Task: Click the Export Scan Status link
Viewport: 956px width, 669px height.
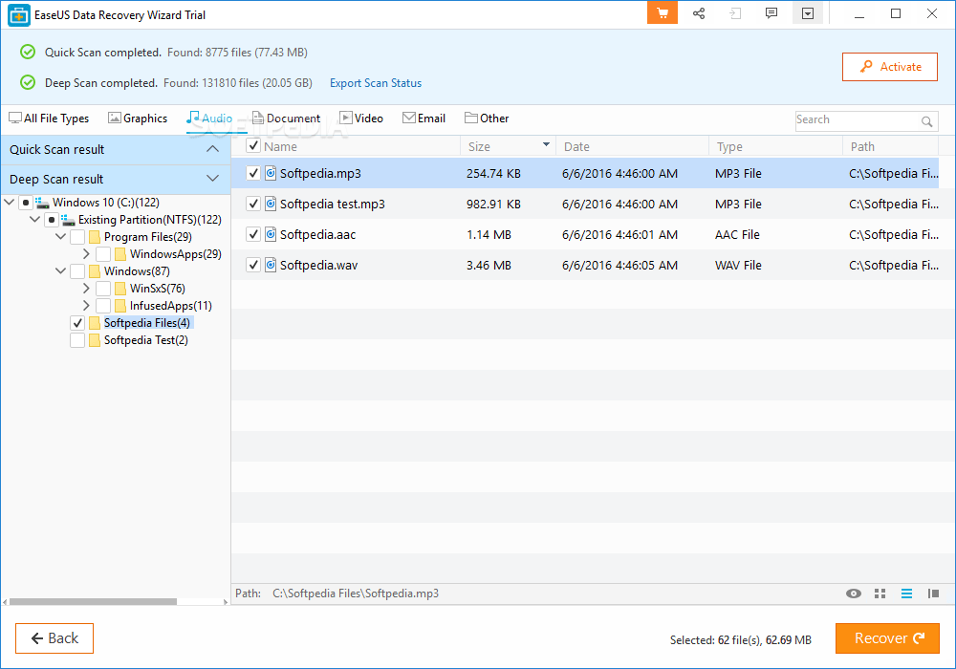Action: click(x=375, y=83)
